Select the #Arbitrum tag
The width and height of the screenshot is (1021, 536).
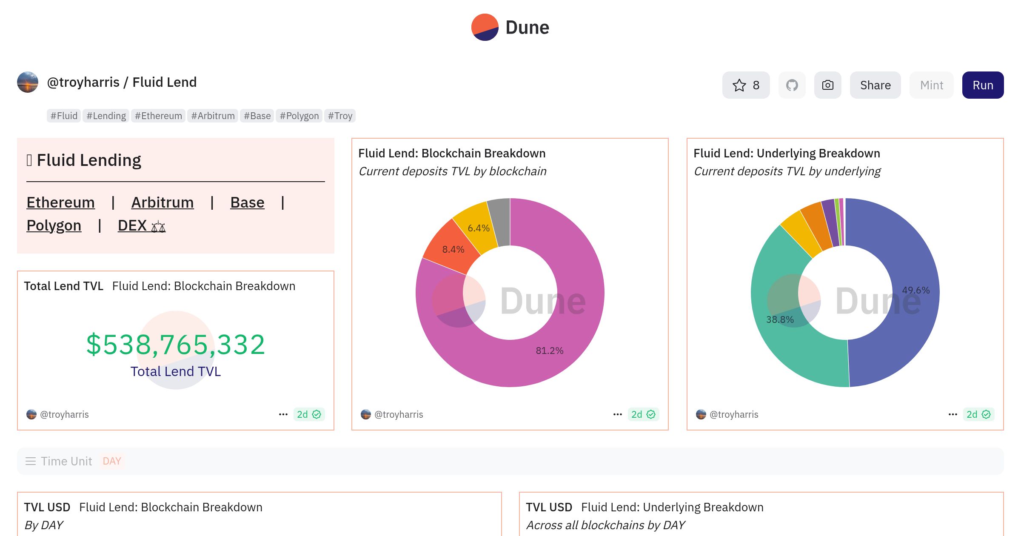click(213, 116)
